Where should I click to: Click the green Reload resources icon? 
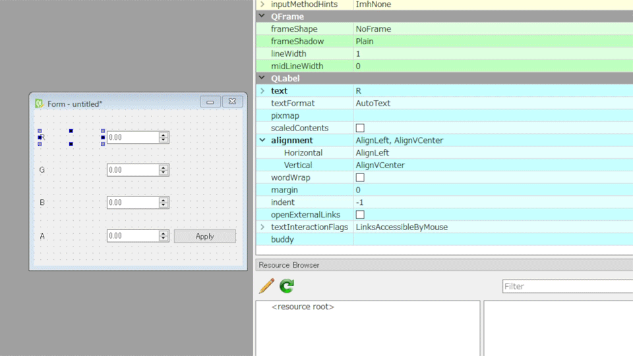(287, 285)
